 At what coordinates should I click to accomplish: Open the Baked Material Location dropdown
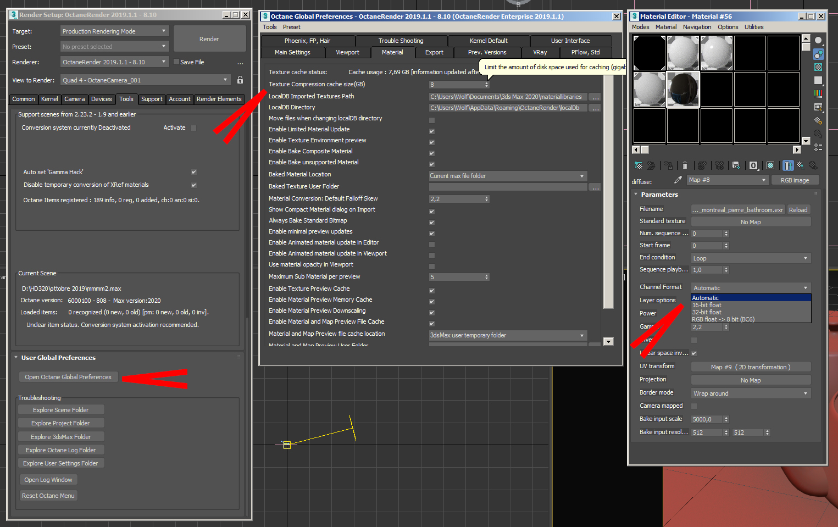click(508, 176)
